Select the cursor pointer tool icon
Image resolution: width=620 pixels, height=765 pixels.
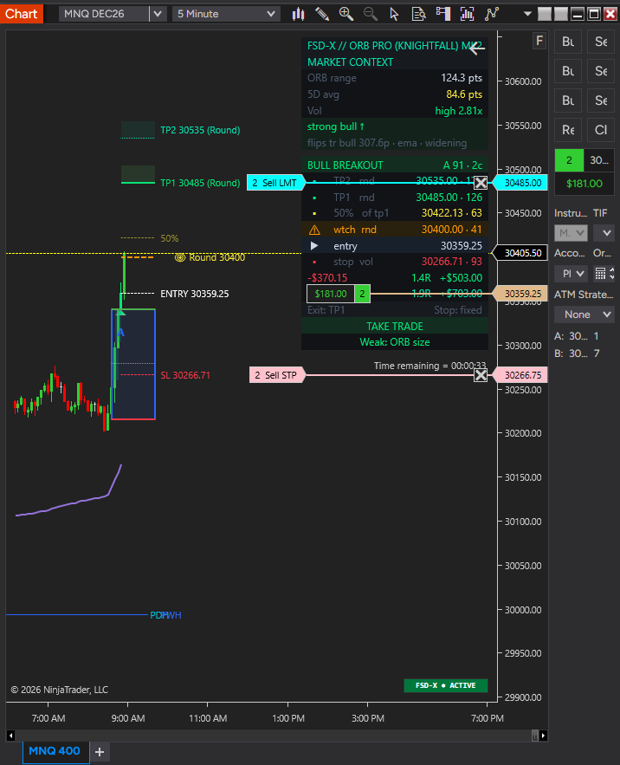tap(394, 14)
